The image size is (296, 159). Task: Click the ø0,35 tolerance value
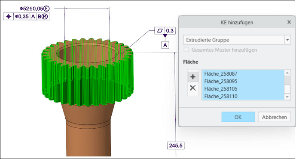(22, 17)
